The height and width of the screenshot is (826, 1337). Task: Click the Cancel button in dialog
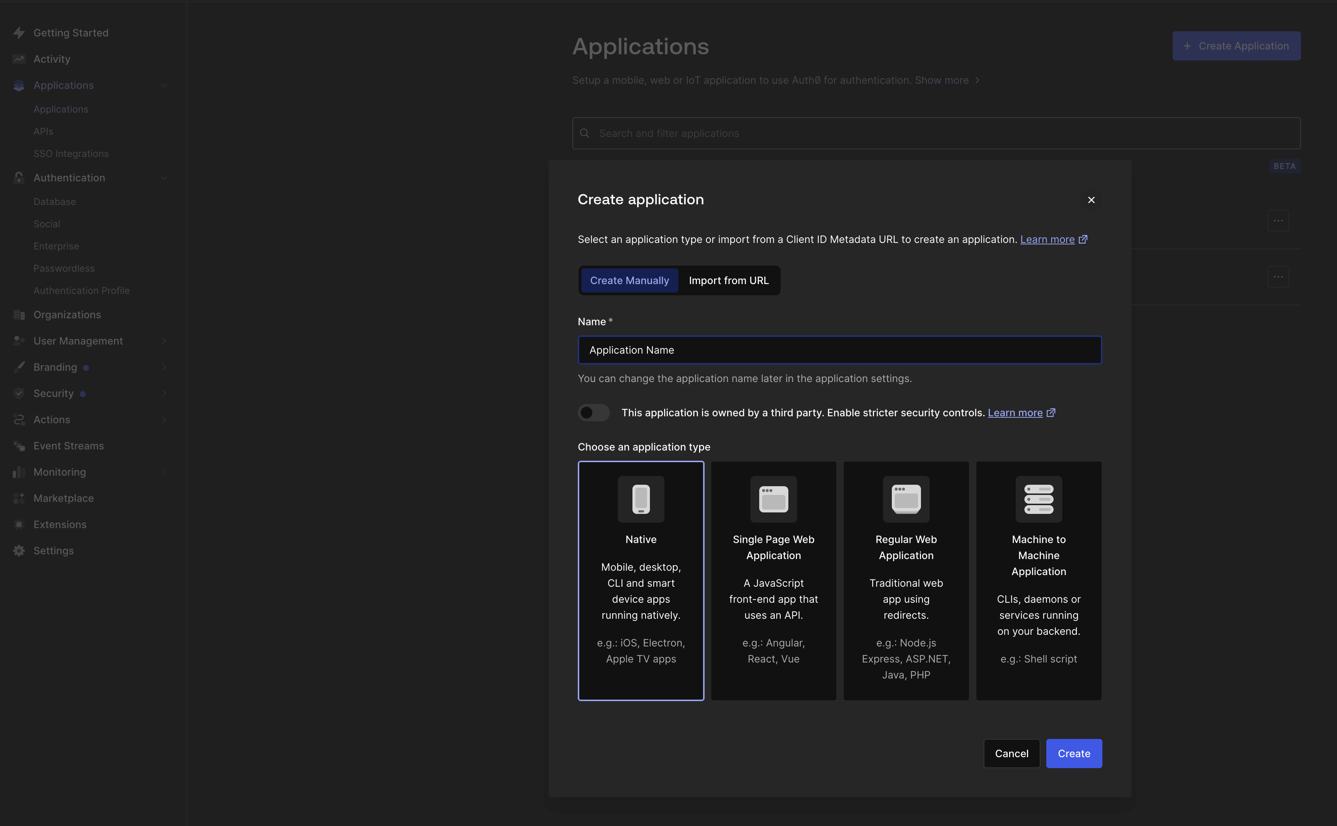tap(1011, 753)
